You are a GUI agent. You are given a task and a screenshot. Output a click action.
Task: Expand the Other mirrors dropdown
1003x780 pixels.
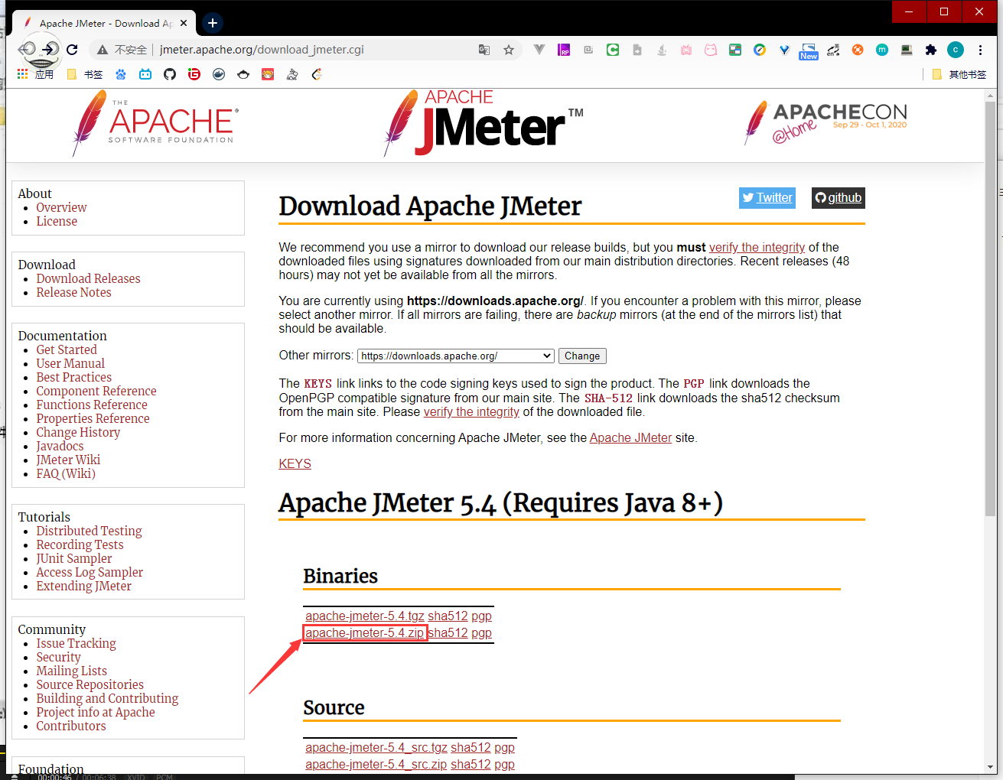point(456,356)
